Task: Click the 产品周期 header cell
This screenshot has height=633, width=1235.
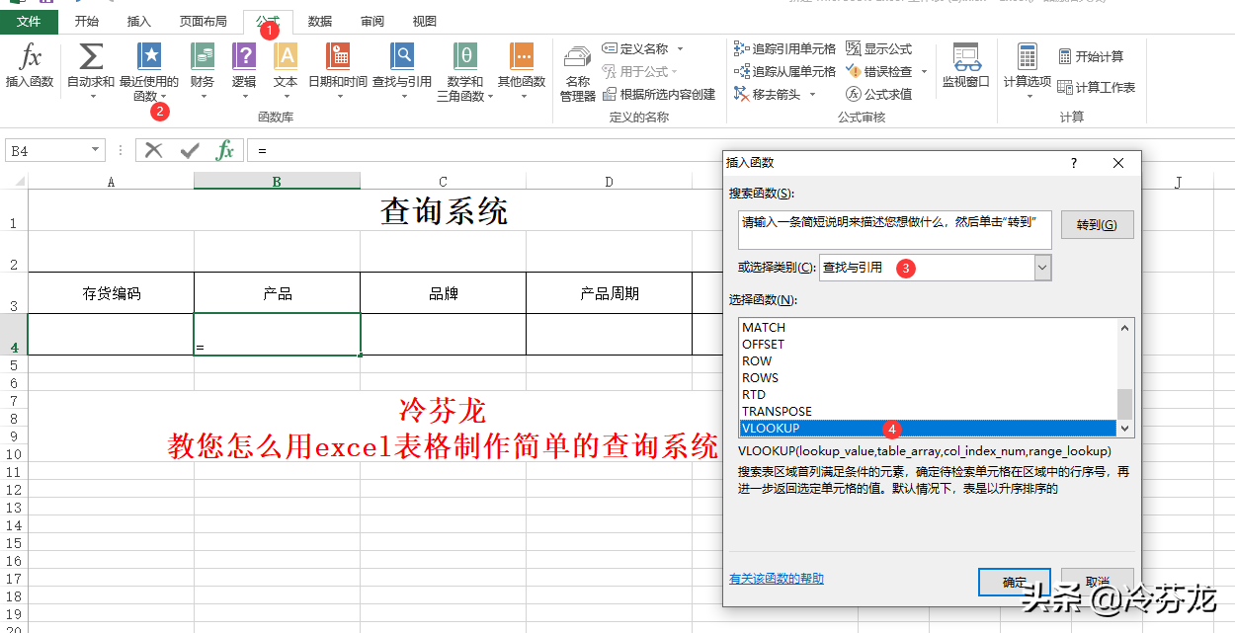Action: [x=609, y=293]
